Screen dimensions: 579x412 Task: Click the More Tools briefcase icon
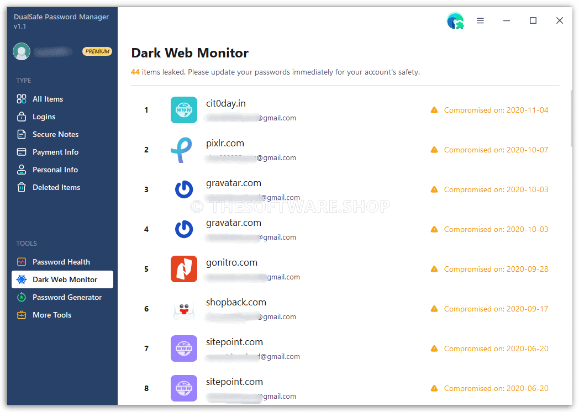coord(22,315)
